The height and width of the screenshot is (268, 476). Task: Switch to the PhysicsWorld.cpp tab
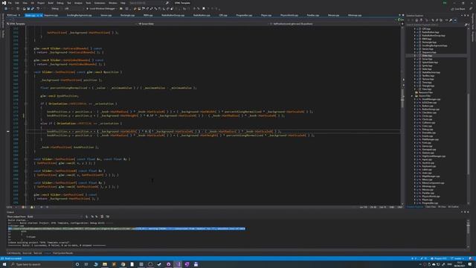(289, 15)
